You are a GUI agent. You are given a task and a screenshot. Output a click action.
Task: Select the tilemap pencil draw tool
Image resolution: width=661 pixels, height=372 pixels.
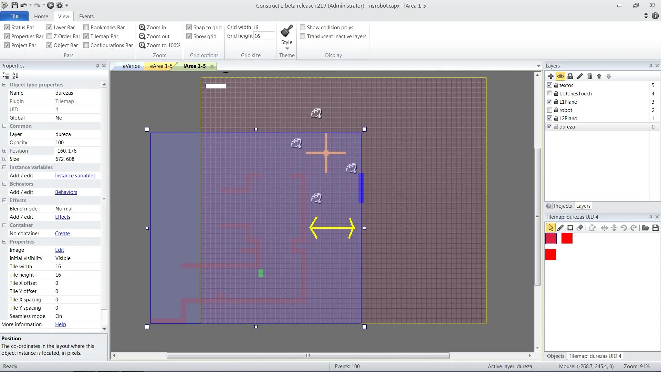(x=560, y=228)
